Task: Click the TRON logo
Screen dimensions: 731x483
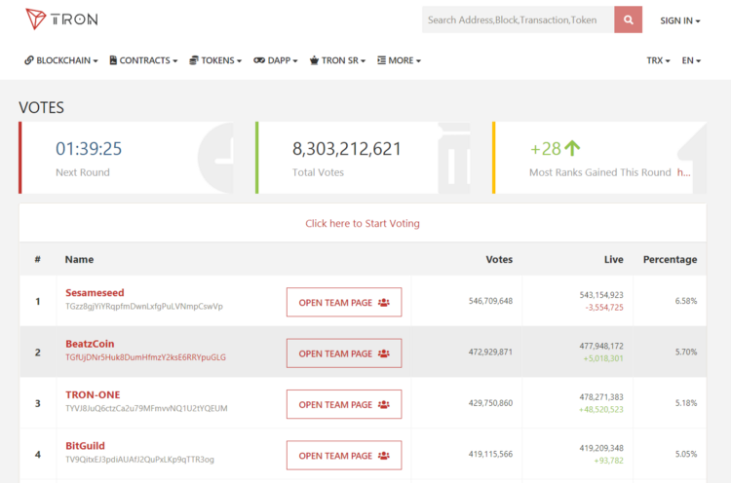Action: pos(61,19)
